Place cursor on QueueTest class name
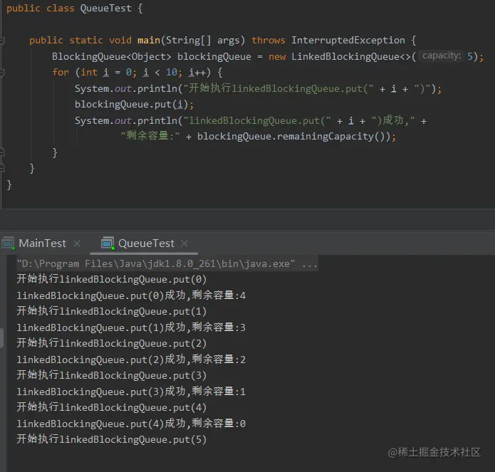The image size is (495, 472). tap(105, 9)
